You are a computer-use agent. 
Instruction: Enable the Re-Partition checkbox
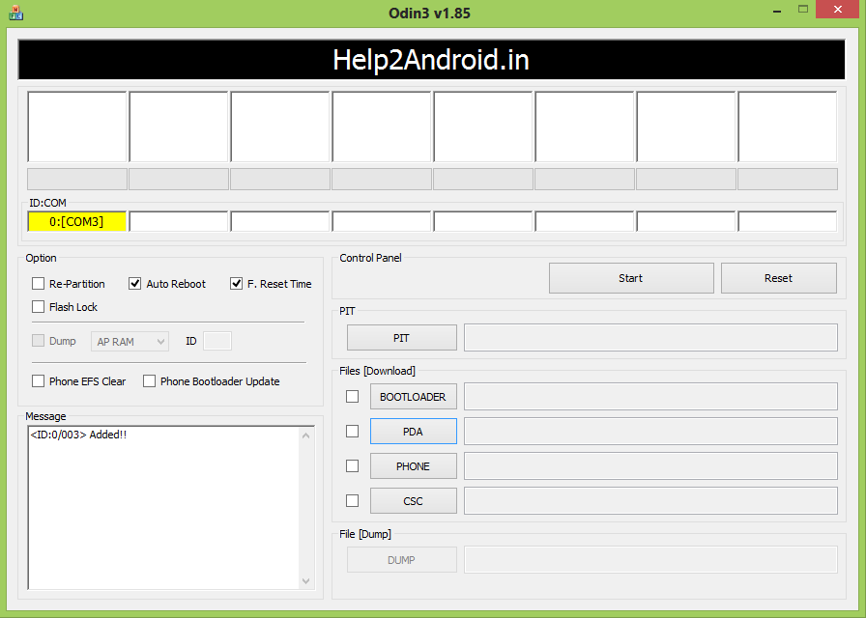point(38,284)
